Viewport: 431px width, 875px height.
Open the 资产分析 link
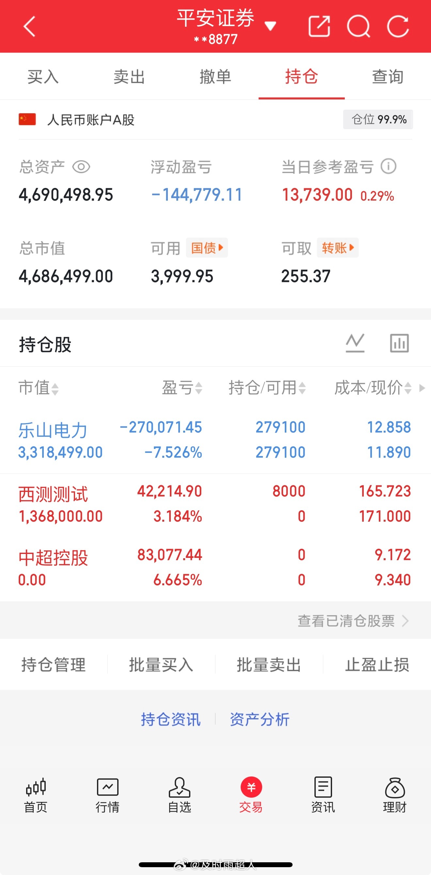click(x=260, y=719)
